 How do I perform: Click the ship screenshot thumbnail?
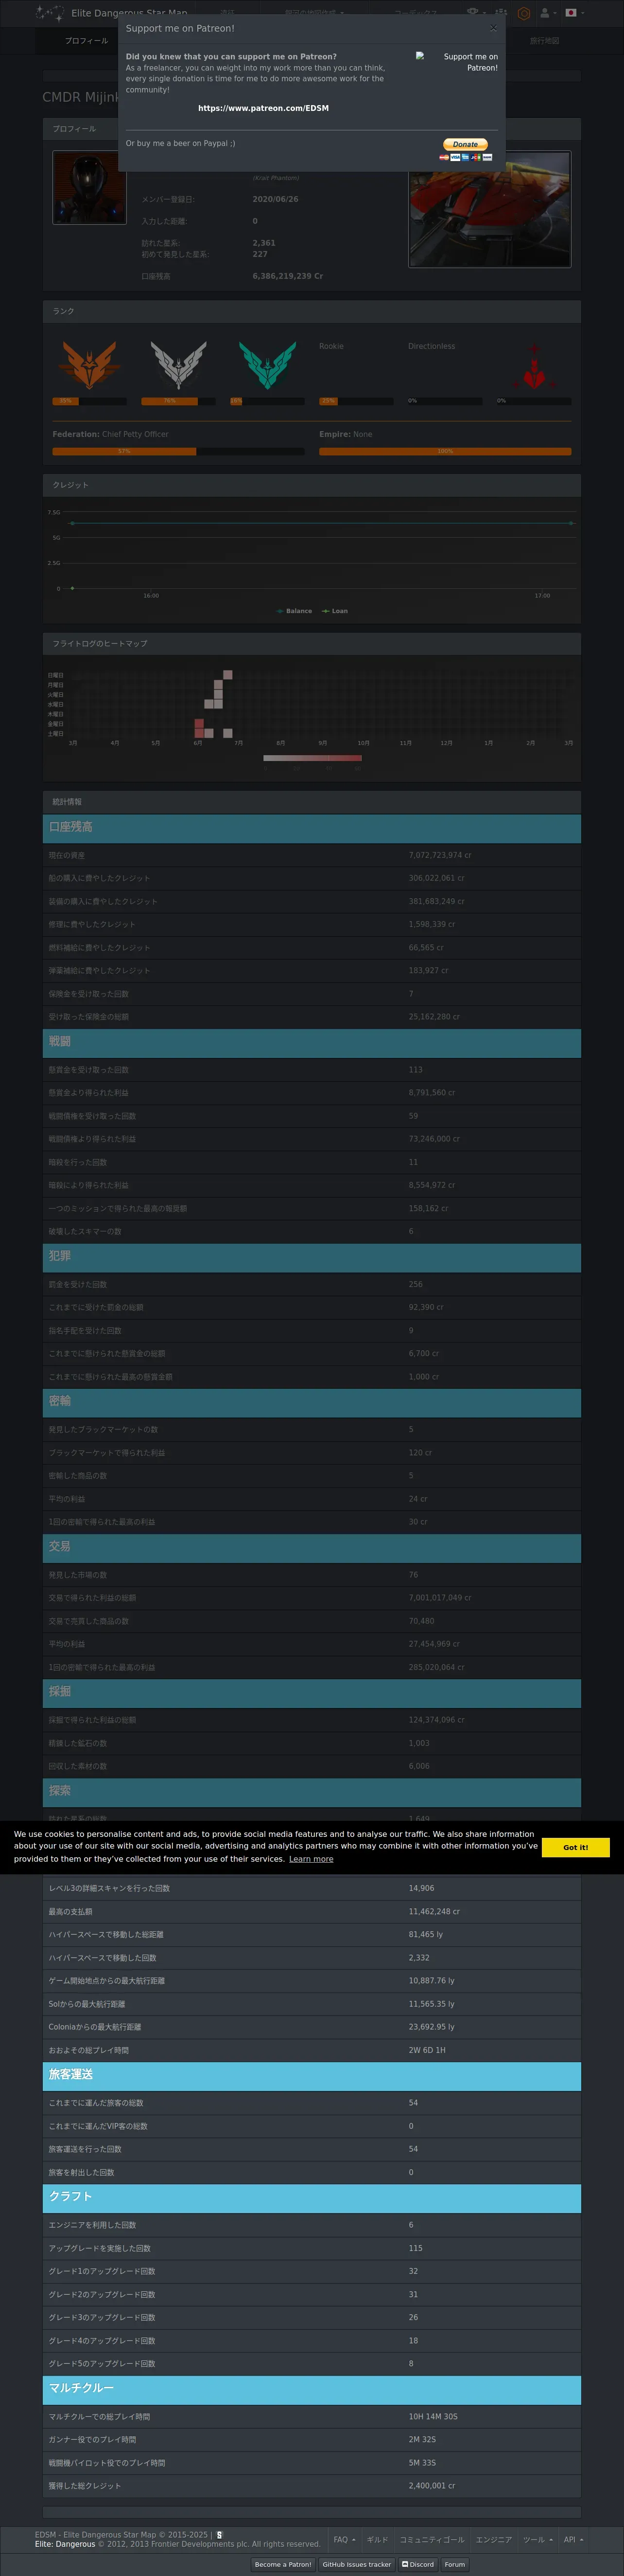click(x=489, y=210)
